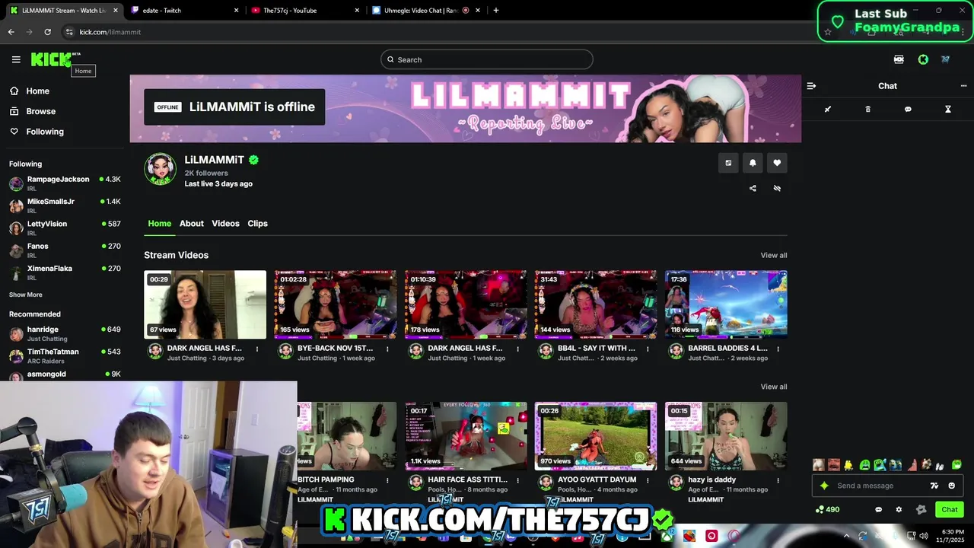Switch to the Clips tab
Screen dimensions: 974x548
click(257, 224)
